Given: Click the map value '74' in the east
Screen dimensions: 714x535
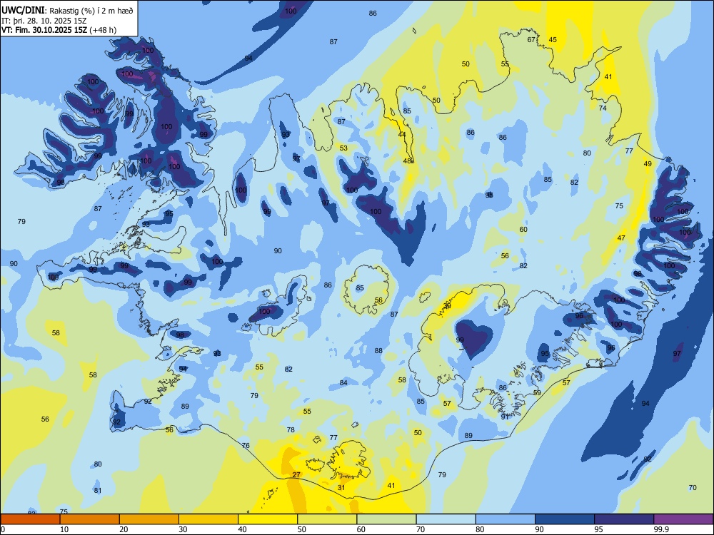Looking at the screenshot, I should 603,108.
